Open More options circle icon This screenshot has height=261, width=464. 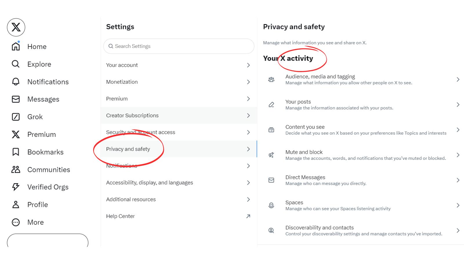tap(16, 222)
